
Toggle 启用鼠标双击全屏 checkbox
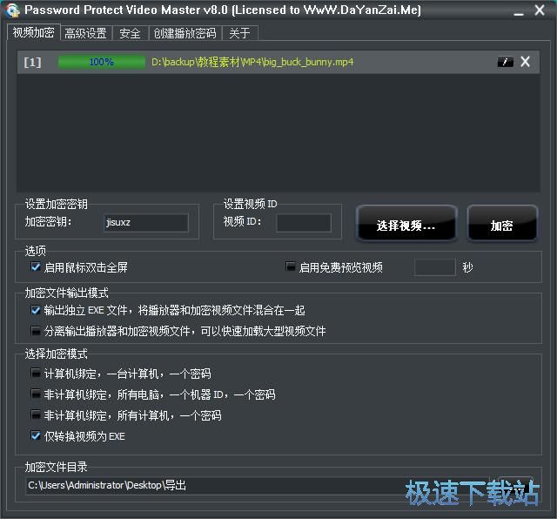pyautogui.click(x=36, y=266)
